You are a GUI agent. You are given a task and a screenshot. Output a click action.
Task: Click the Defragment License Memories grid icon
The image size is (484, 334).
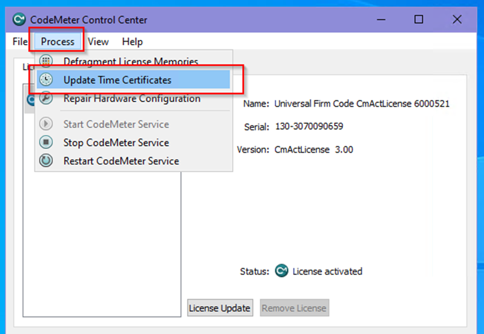[46, 62]
